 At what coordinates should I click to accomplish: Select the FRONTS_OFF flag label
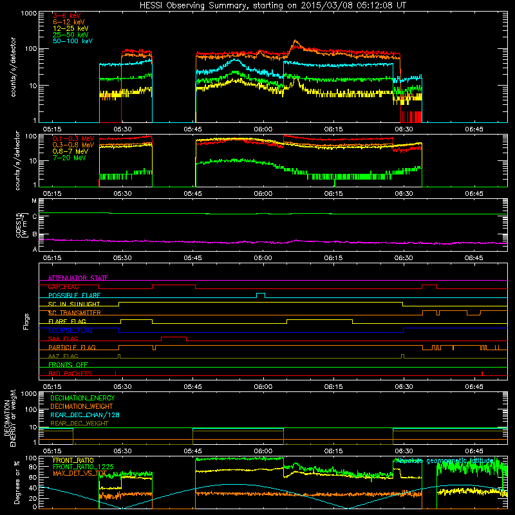coord(68,365)
